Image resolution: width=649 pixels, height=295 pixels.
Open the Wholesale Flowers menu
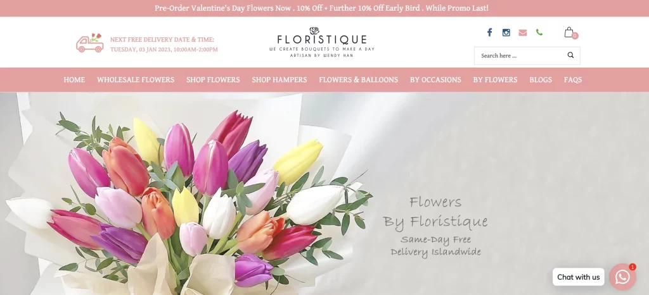(136, 80)
